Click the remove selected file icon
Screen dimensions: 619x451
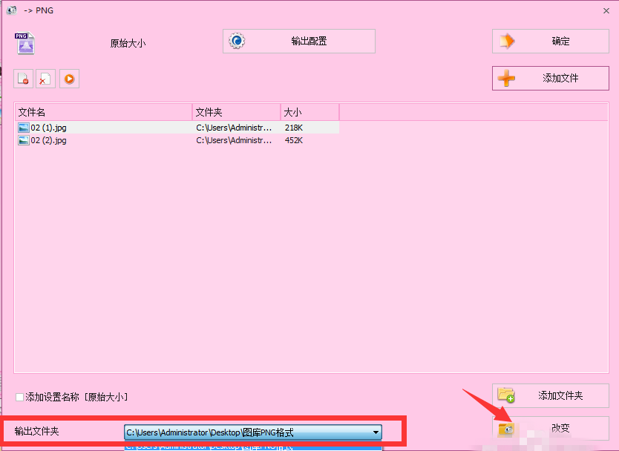point(23,79)
